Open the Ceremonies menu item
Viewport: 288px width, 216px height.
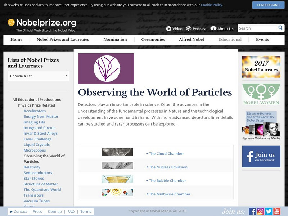pos(153,40)
